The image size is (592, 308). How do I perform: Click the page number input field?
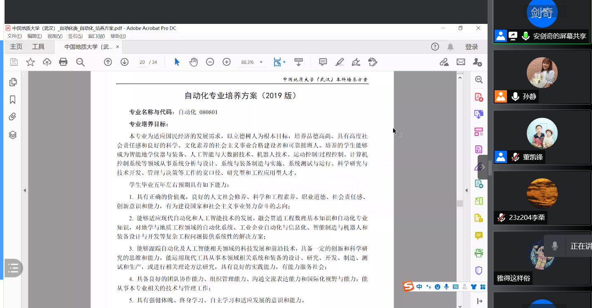click(142, 63)
